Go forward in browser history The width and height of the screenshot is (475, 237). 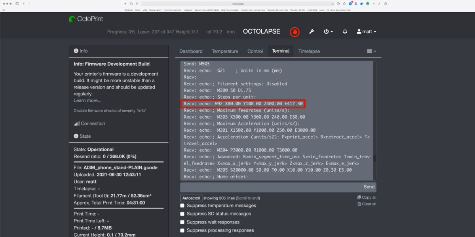[x=30, y=4]
